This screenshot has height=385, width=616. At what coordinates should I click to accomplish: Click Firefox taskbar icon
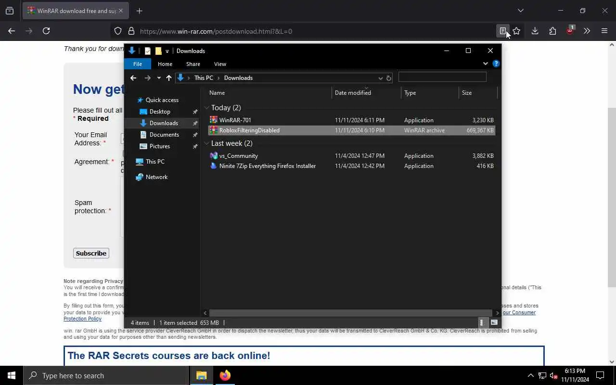(x=225, y=375)
